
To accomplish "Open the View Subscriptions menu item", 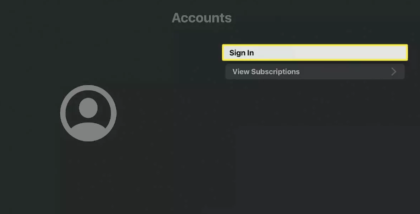I will pyautogui.click(x=315, y=71).
